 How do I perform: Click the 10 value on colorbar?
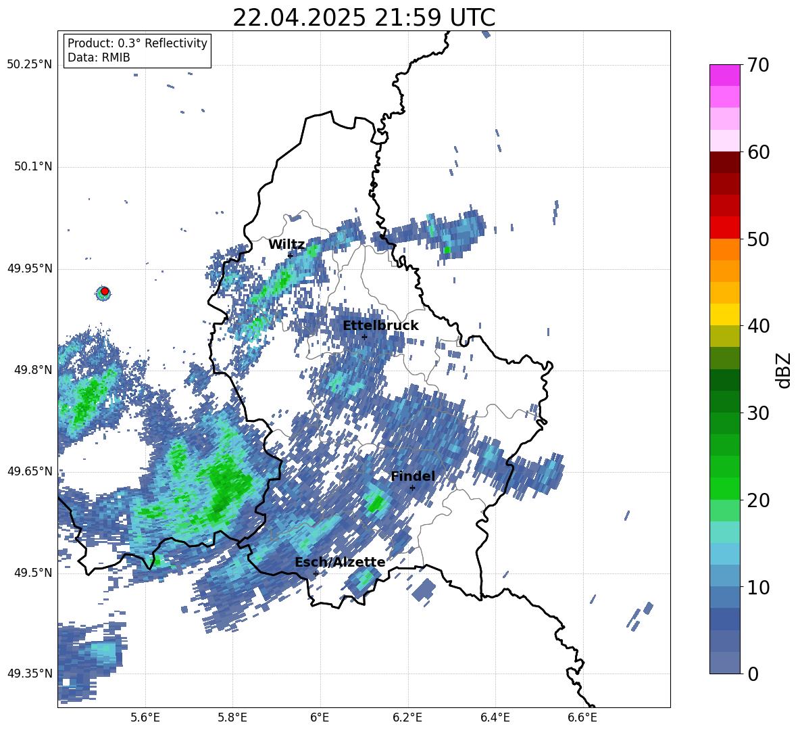758,587
